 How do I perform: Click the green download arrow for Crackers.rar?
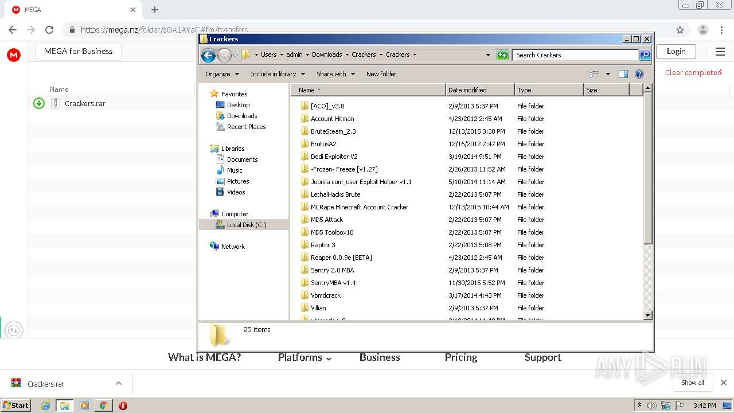[x=39, y=103]
